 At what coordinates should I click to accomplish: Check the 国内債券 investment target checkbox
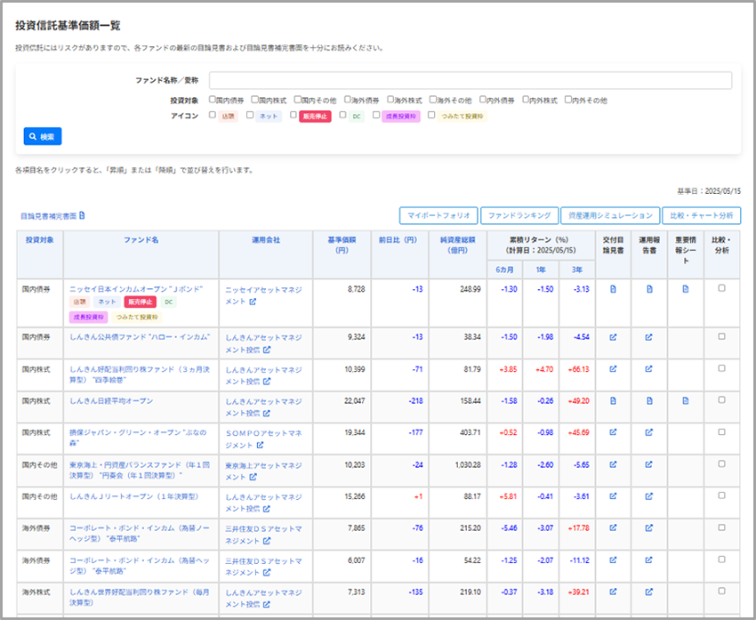coord(212,101)
